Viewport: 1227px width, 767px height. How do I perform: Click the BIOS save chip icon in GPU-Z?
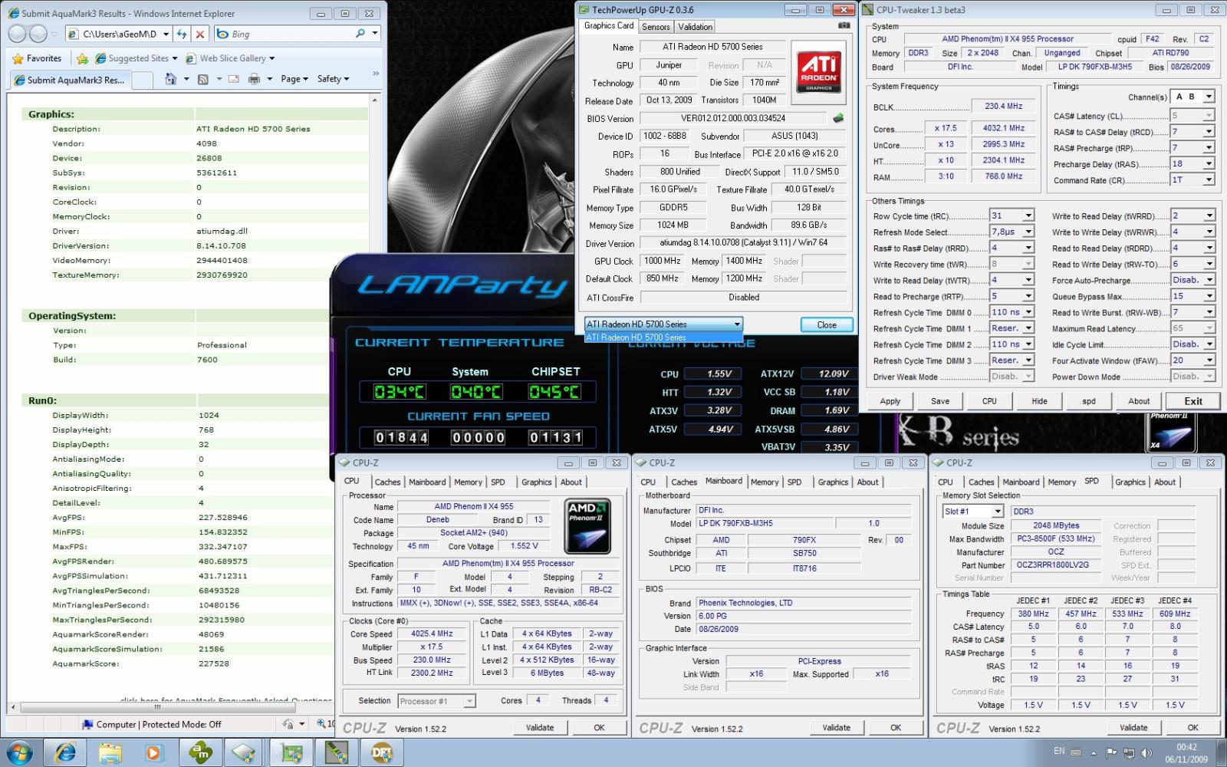click(x=838, y=118)
